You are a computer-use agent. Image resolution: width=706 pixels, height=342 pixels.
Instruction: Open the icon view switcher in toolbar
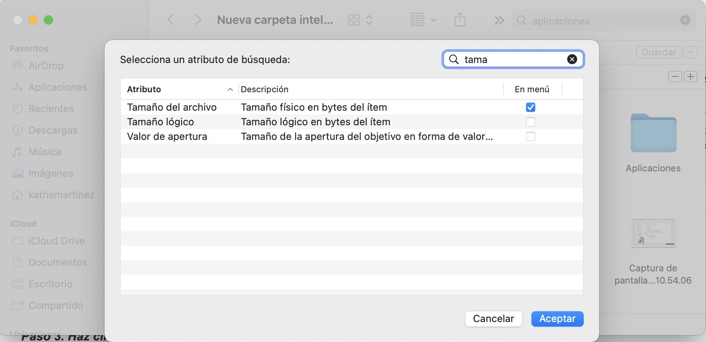360,20
